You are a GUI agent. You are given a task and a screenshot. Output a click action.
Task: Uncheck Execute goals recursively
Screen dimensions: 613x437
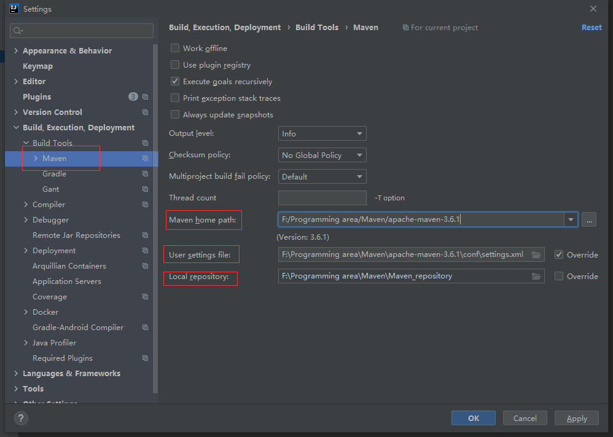click(175, 82)
